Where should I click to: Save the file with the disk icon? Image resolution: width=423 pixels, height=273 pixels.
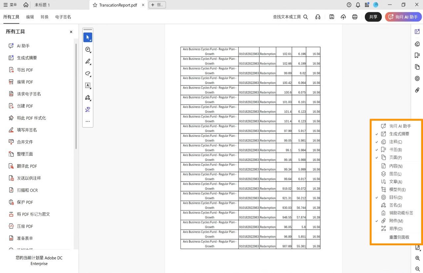click(x=332, y=17)
